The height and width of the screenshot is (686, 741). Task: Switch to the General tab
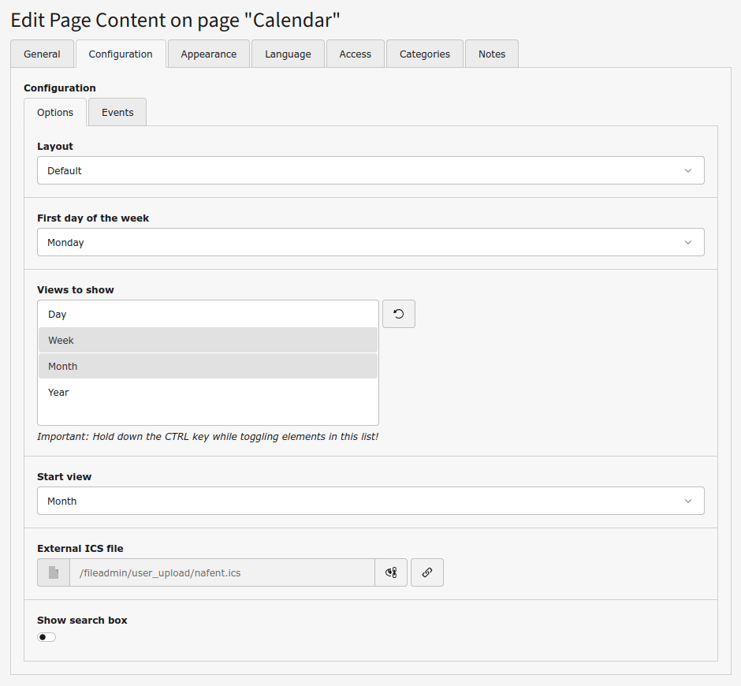coord(42,54)
